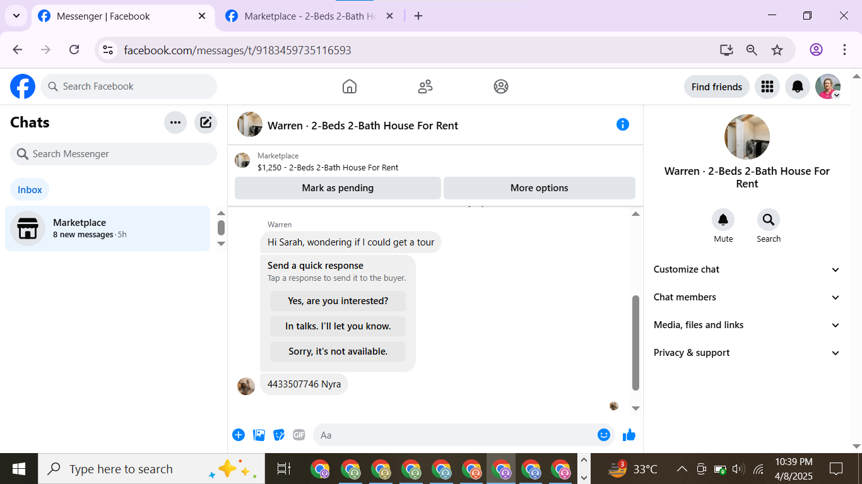Click the browser address bar URL
862x484 pixels.
point(237,50)
